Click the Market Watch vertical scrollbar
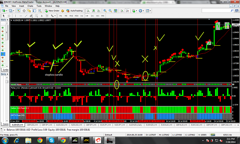This screenshot has width=240, height=144. pos(7,45)
